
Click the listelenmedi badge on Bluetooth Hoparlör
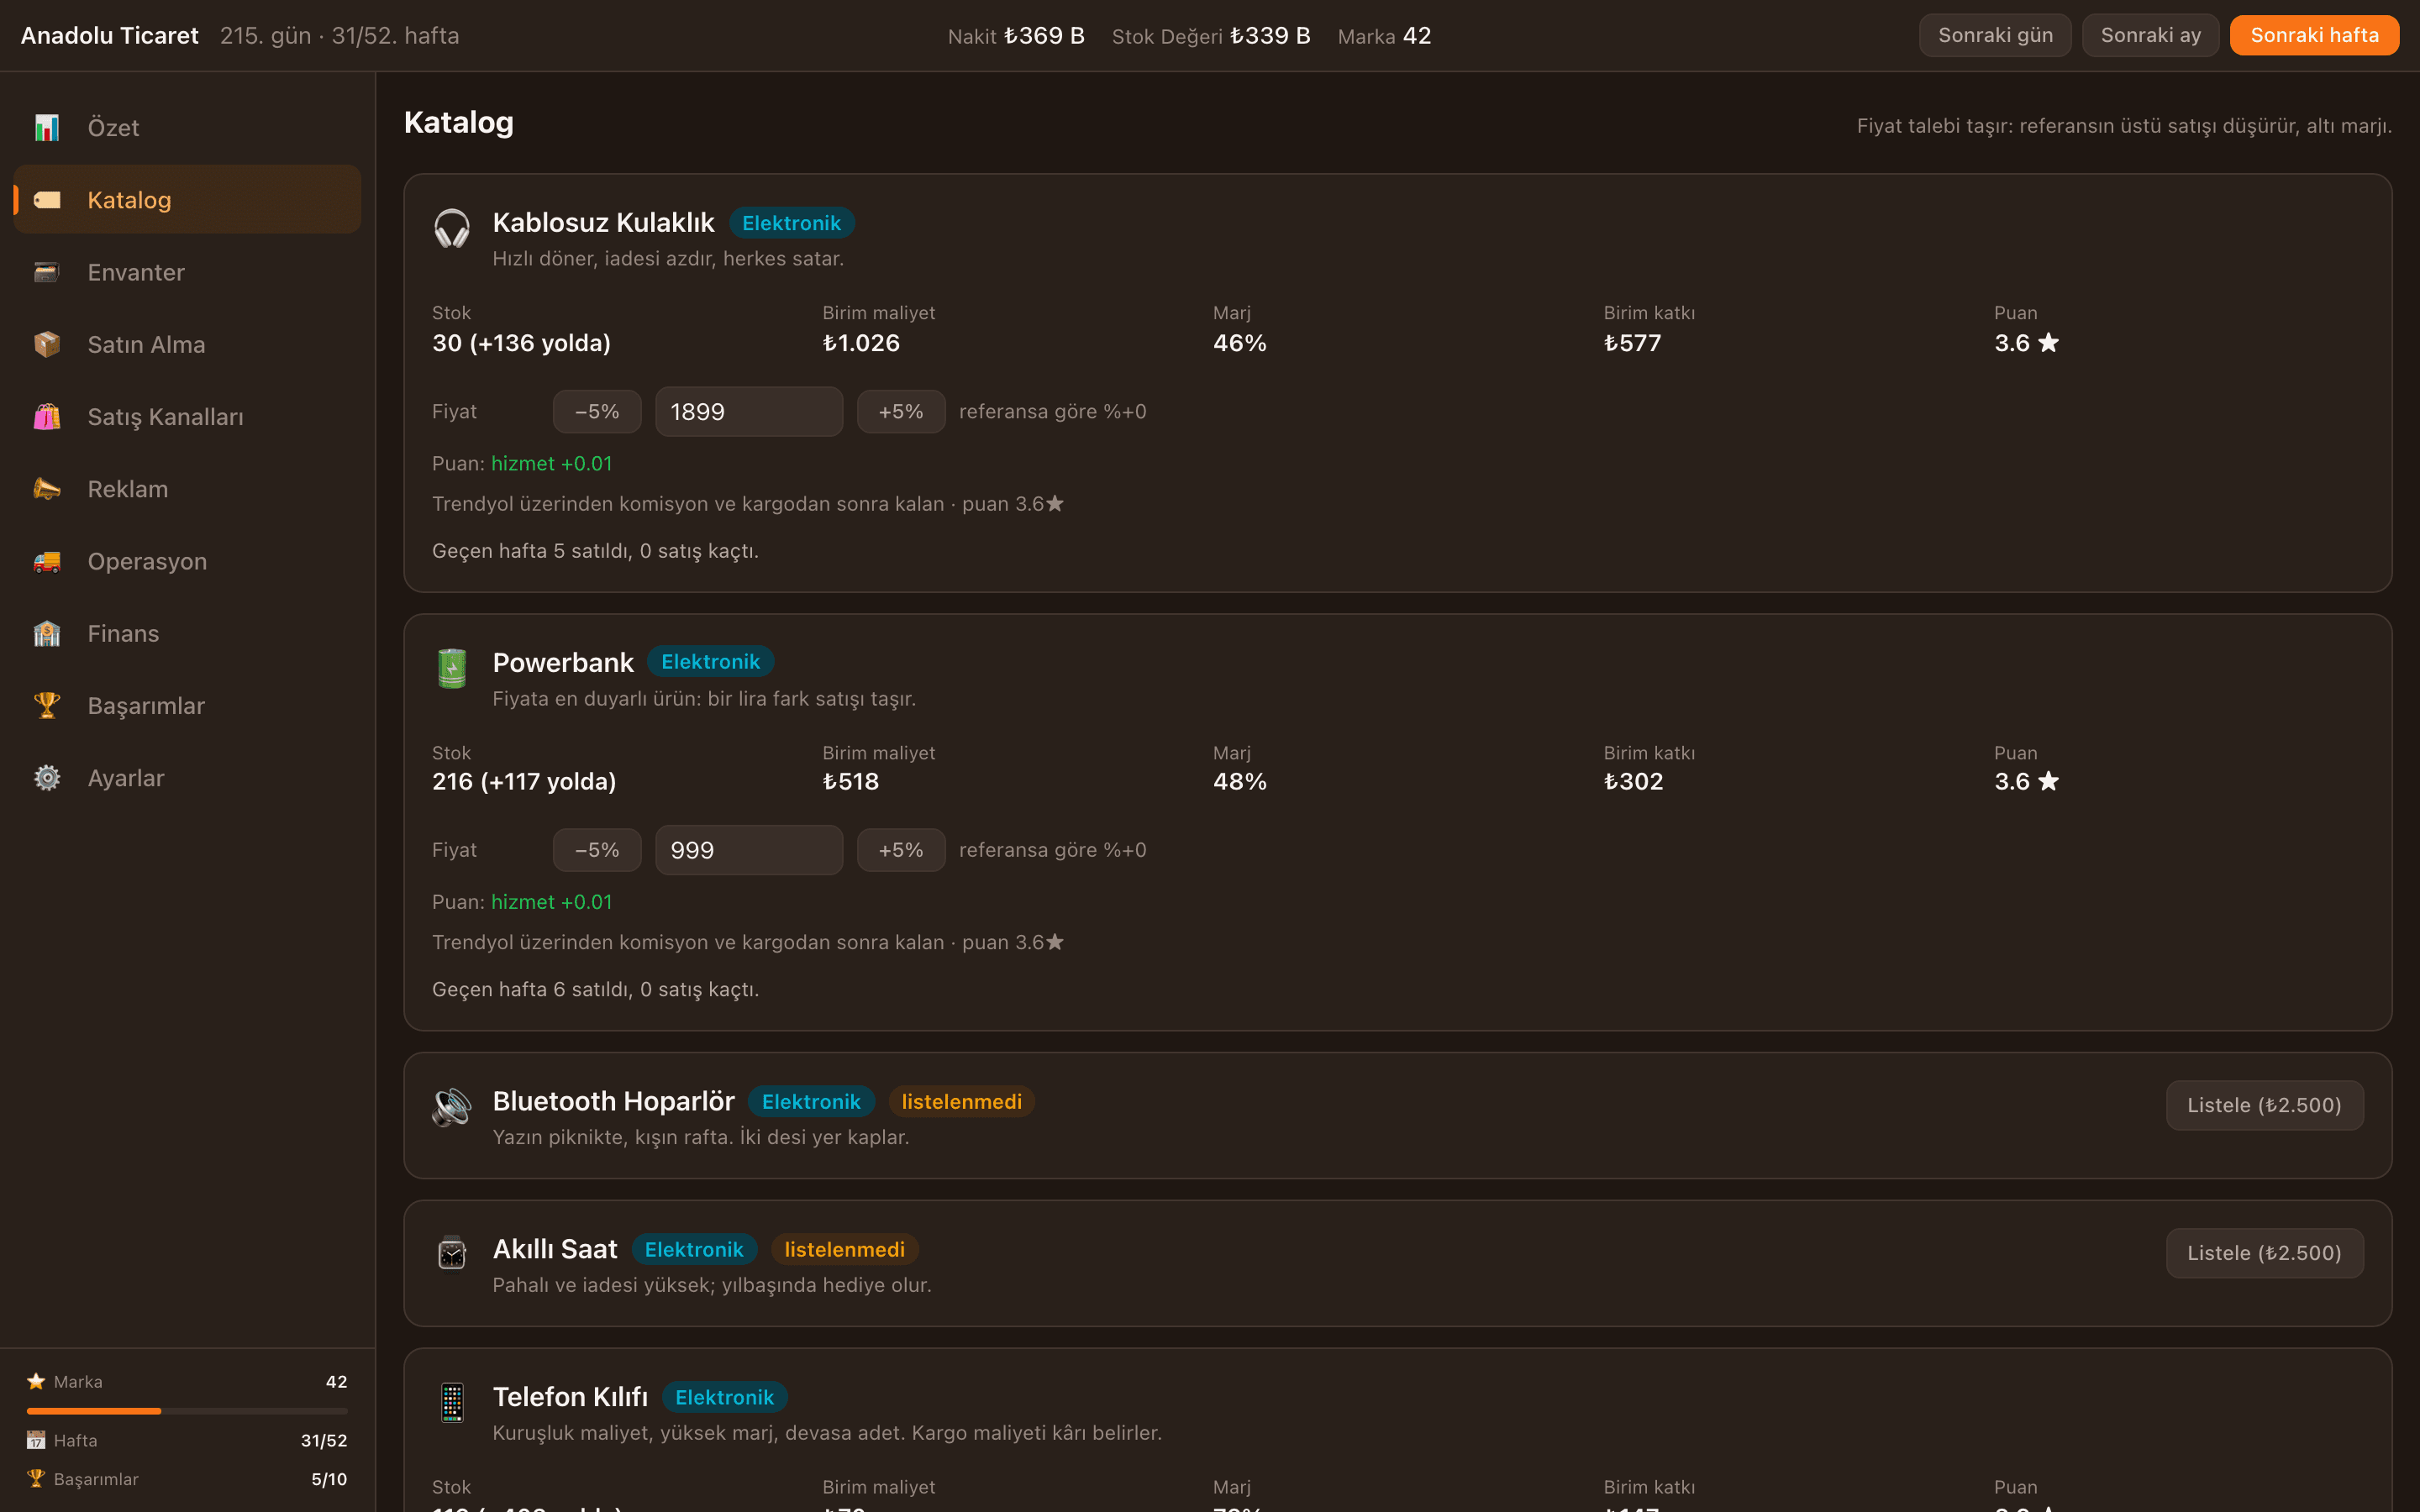pyautogui.click(x=962, y=1101)
